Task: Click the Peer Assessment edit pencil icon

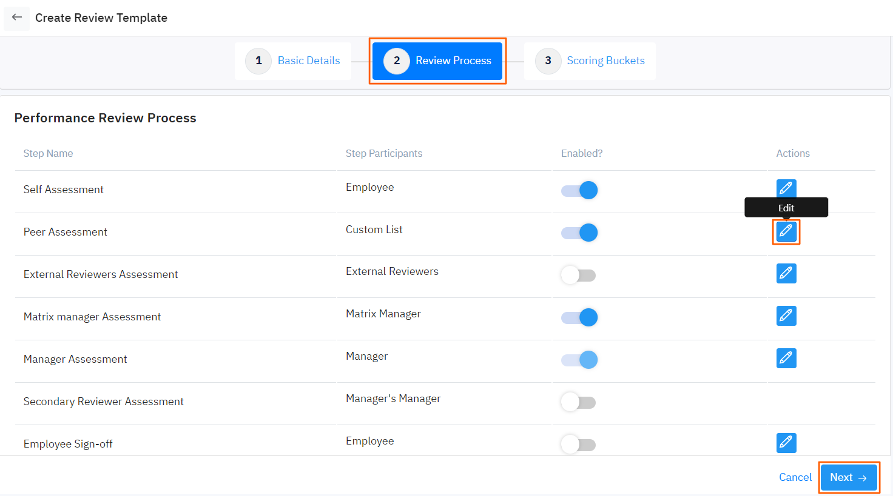Action: click(x=786, y=232)
